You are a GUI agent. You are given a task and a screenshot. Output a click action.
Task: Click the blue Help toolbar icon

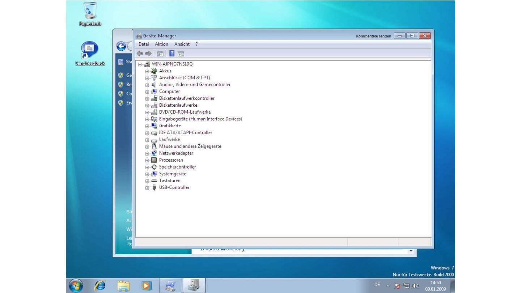click(172, 54)
